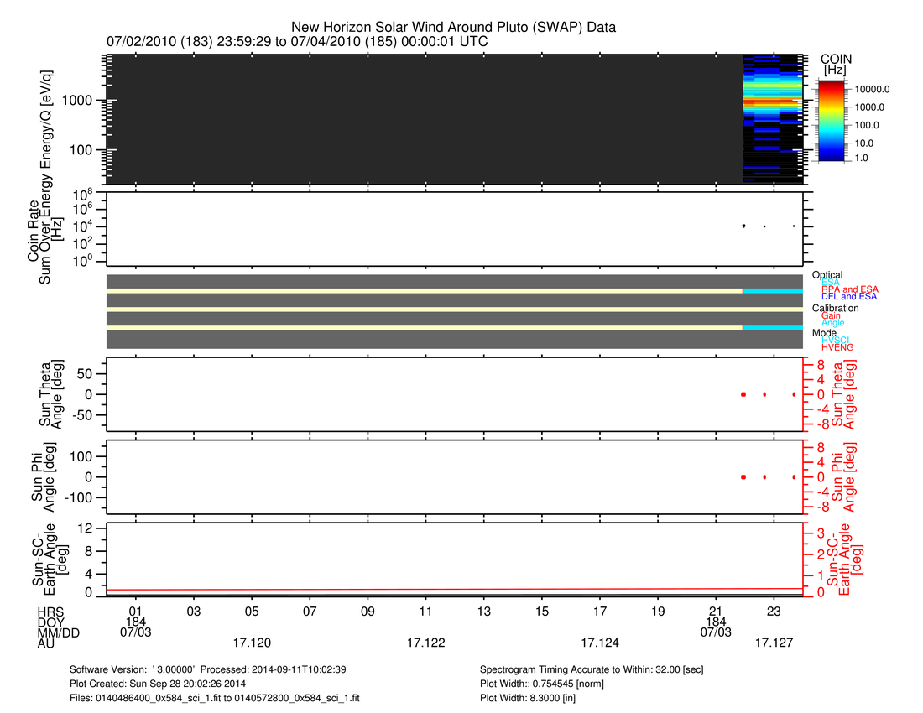
Task: Click the colored spectrogram data in the Energy/Q panel
Action: pyautogui.click(x=772, y=96)
